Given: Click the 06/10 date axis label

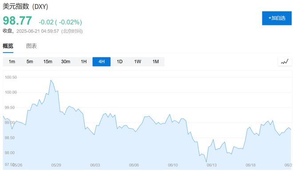Looking at the screenshot, I should pos(173,165).
